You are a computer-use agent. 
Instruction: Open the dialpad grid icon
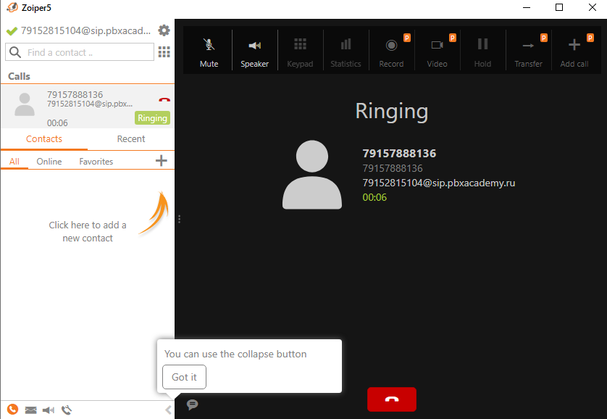point(164,52)
